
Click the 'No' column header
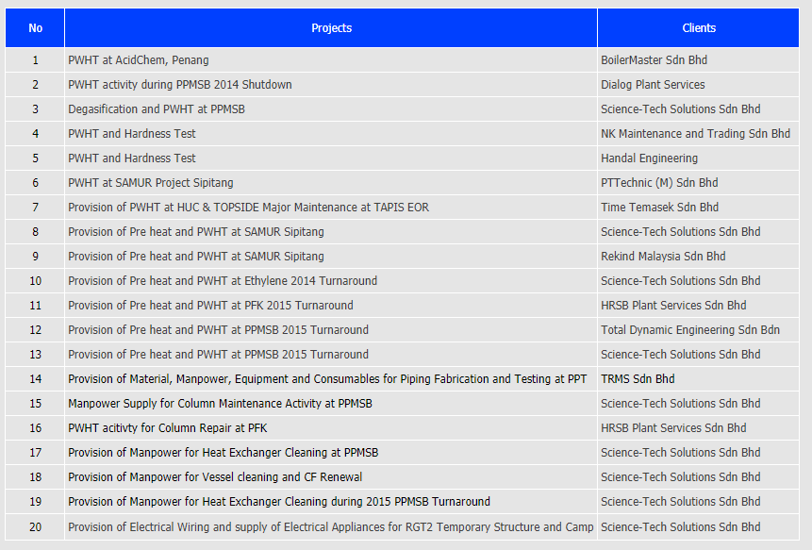(x=36, y=28)
